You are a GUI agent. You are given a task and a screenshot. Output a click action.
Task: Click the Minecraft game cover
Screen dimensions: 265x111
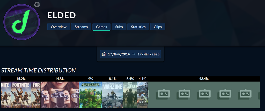90,95
